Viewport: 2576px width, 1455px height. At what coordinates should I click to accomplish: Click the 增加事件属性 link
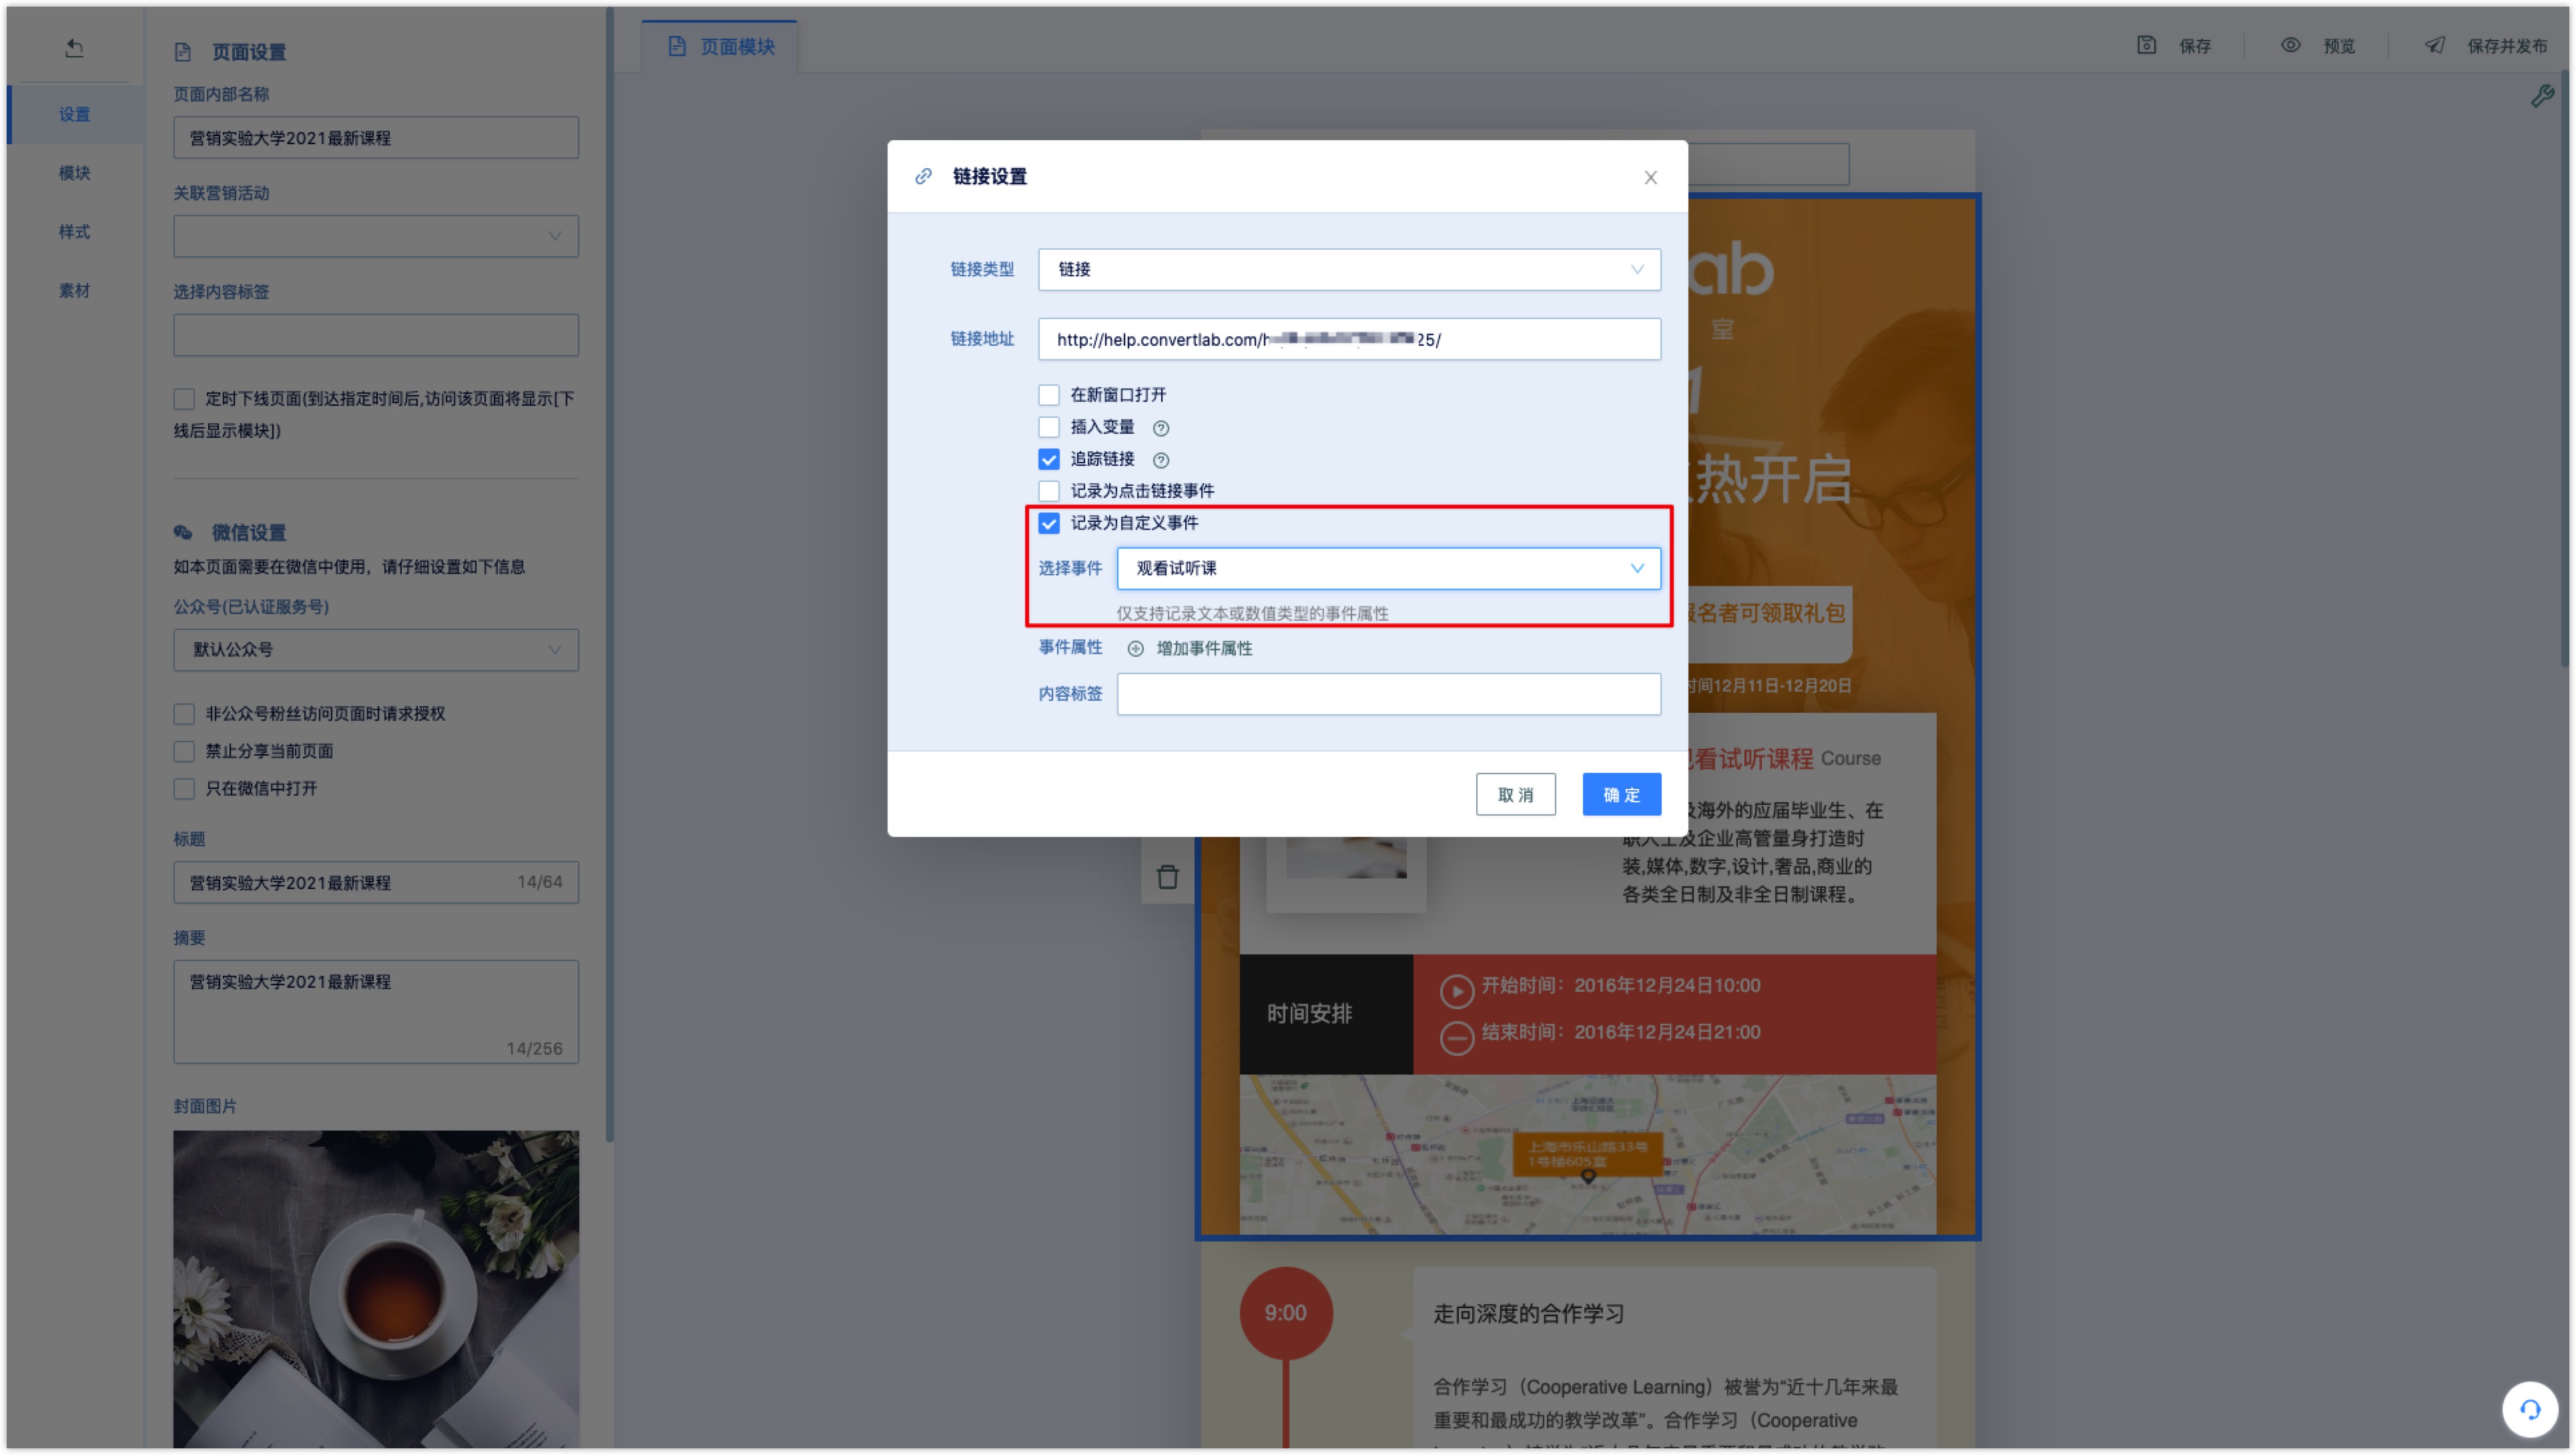pos(1204,649)
